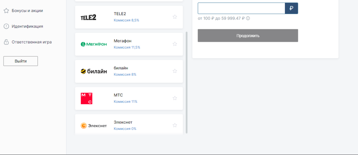Click the ruble currency icon in amount field

291,8
